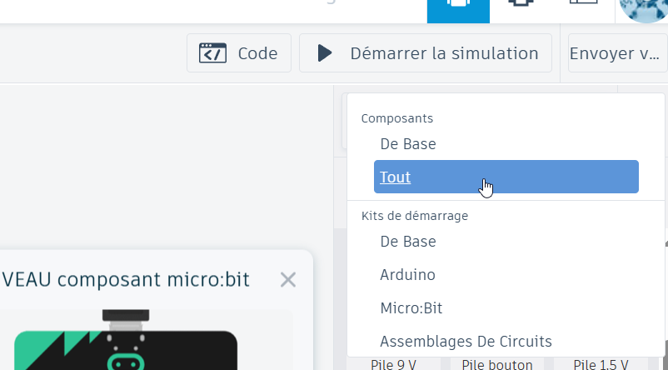
Task: Click the Démarrer la simulation label
Action: point(444,53)
